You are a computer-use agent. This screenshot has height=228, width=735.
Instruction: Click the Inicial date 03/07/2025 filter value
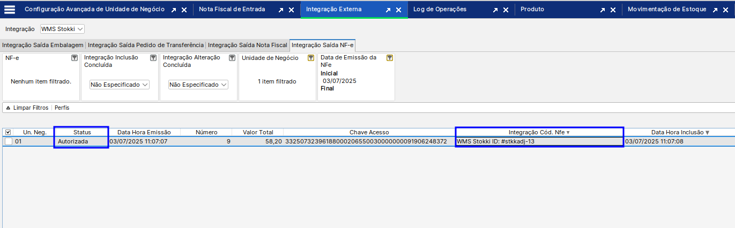339,81
